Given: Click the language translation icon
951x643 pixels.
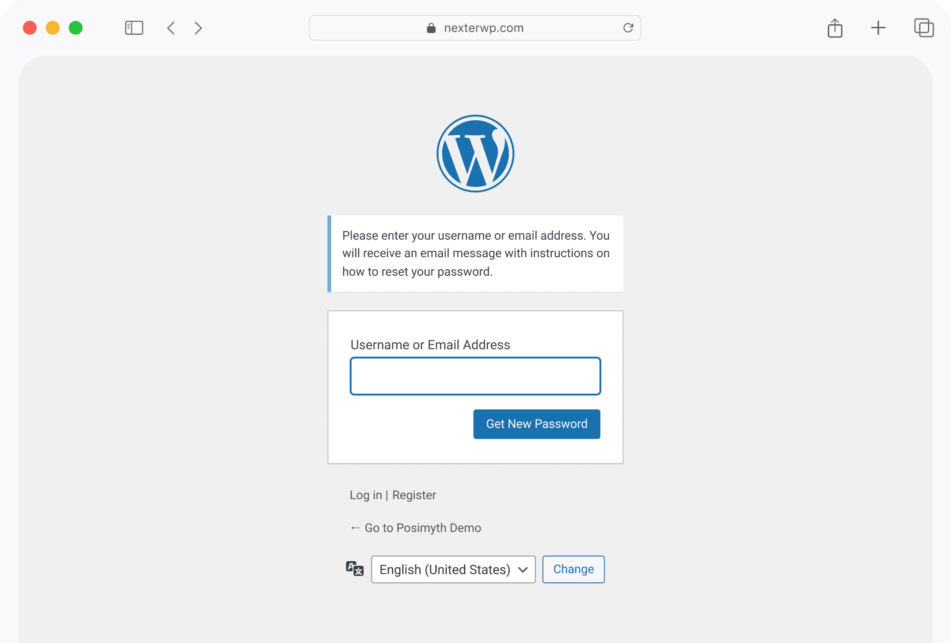Looking at the screenshot, I should 354,569.
